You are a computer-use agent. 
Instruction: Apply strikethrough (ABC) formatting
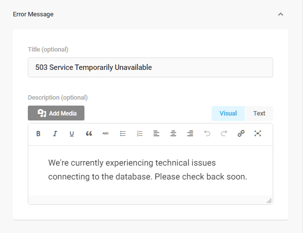click(106, 133)
